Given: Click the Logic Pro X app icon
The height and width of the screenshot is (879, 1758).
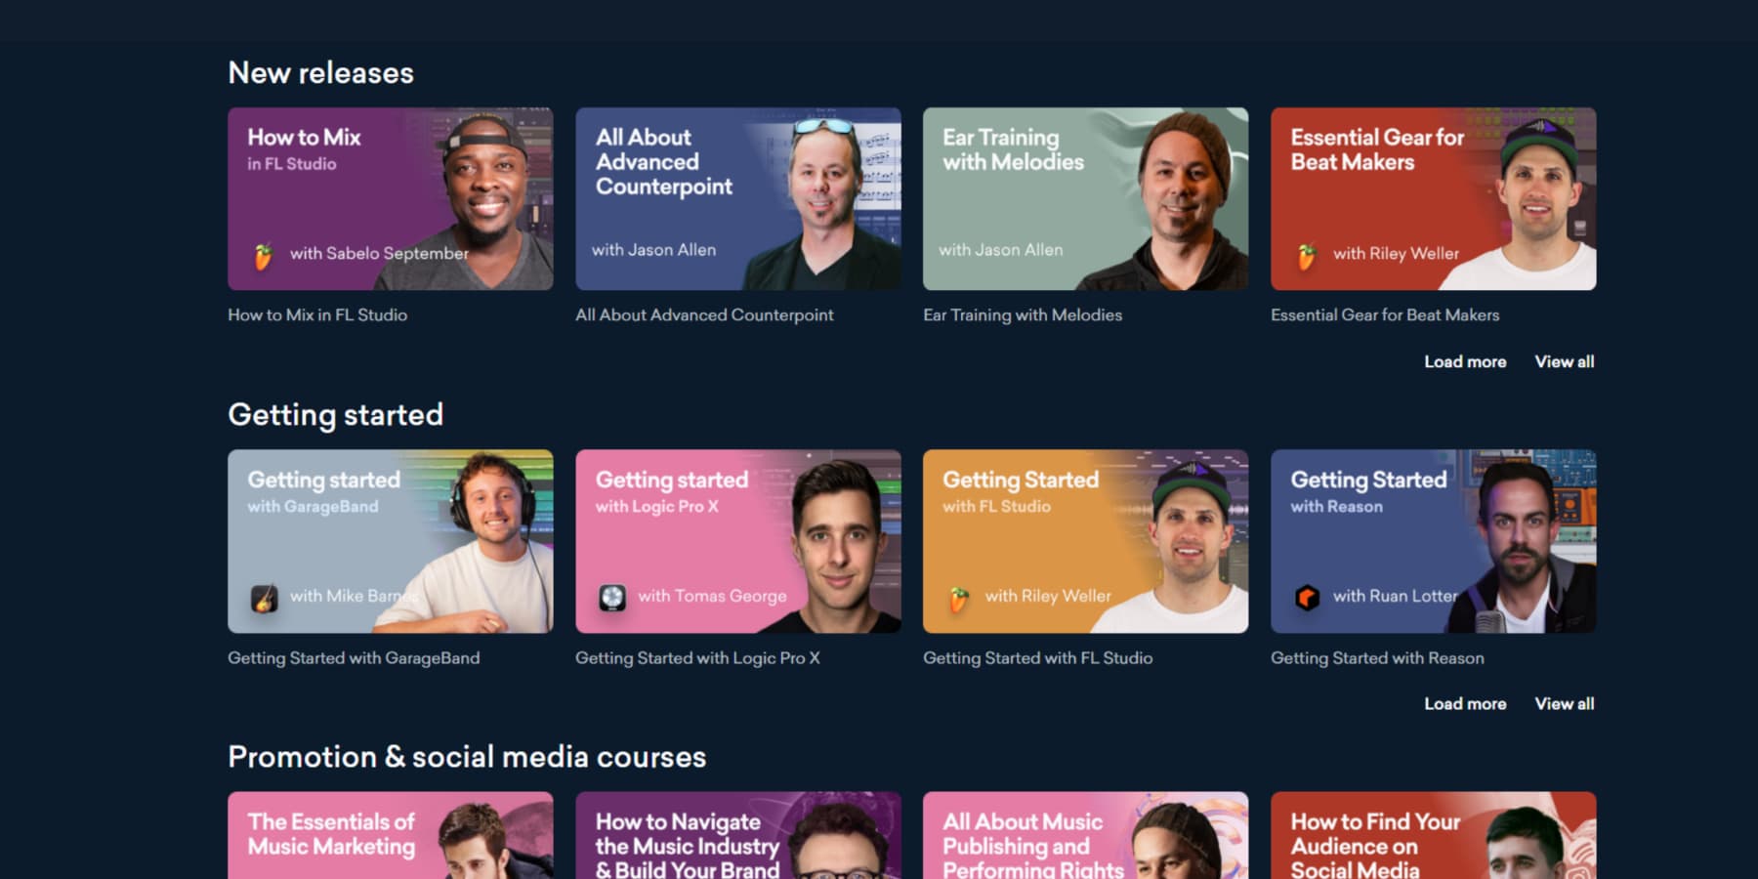Looking at the screenshot, I should tap(613, 596).
